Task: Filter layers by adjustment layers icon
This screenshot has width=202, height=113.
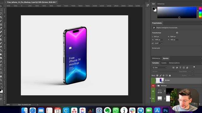Action: (177, 67)
